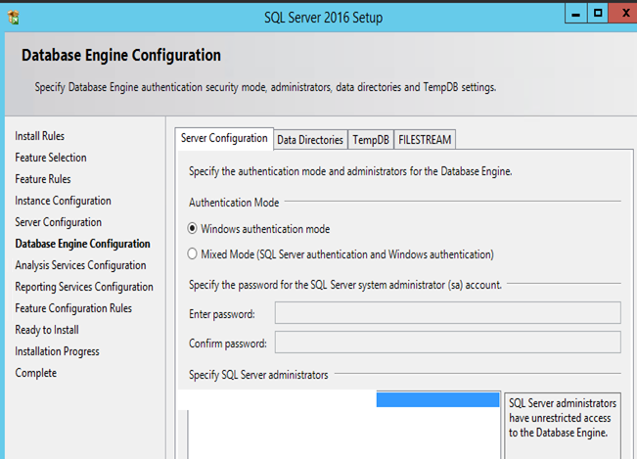Choose Mixed Mode authentication option

193,254
